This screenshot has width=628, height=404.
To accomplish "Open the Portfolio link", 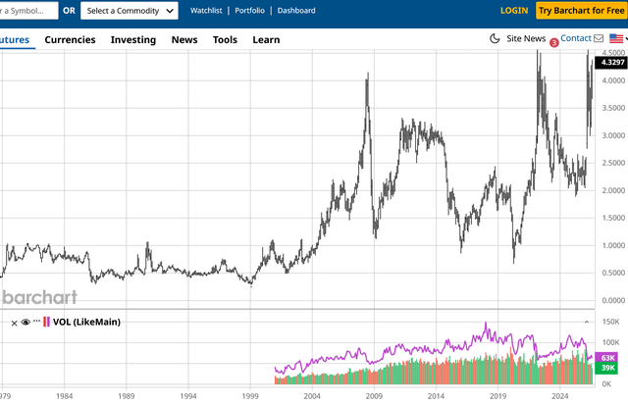I will [249, 11].
